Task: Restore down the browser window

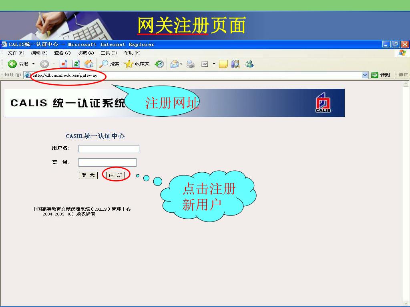Action: tap(395, 44)
